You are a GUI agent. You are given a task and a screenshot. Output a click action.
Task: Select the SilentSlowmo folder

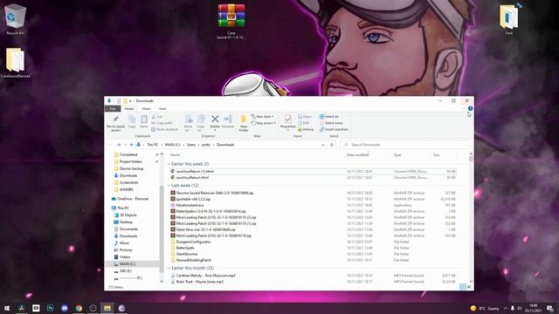click(186, 254)
